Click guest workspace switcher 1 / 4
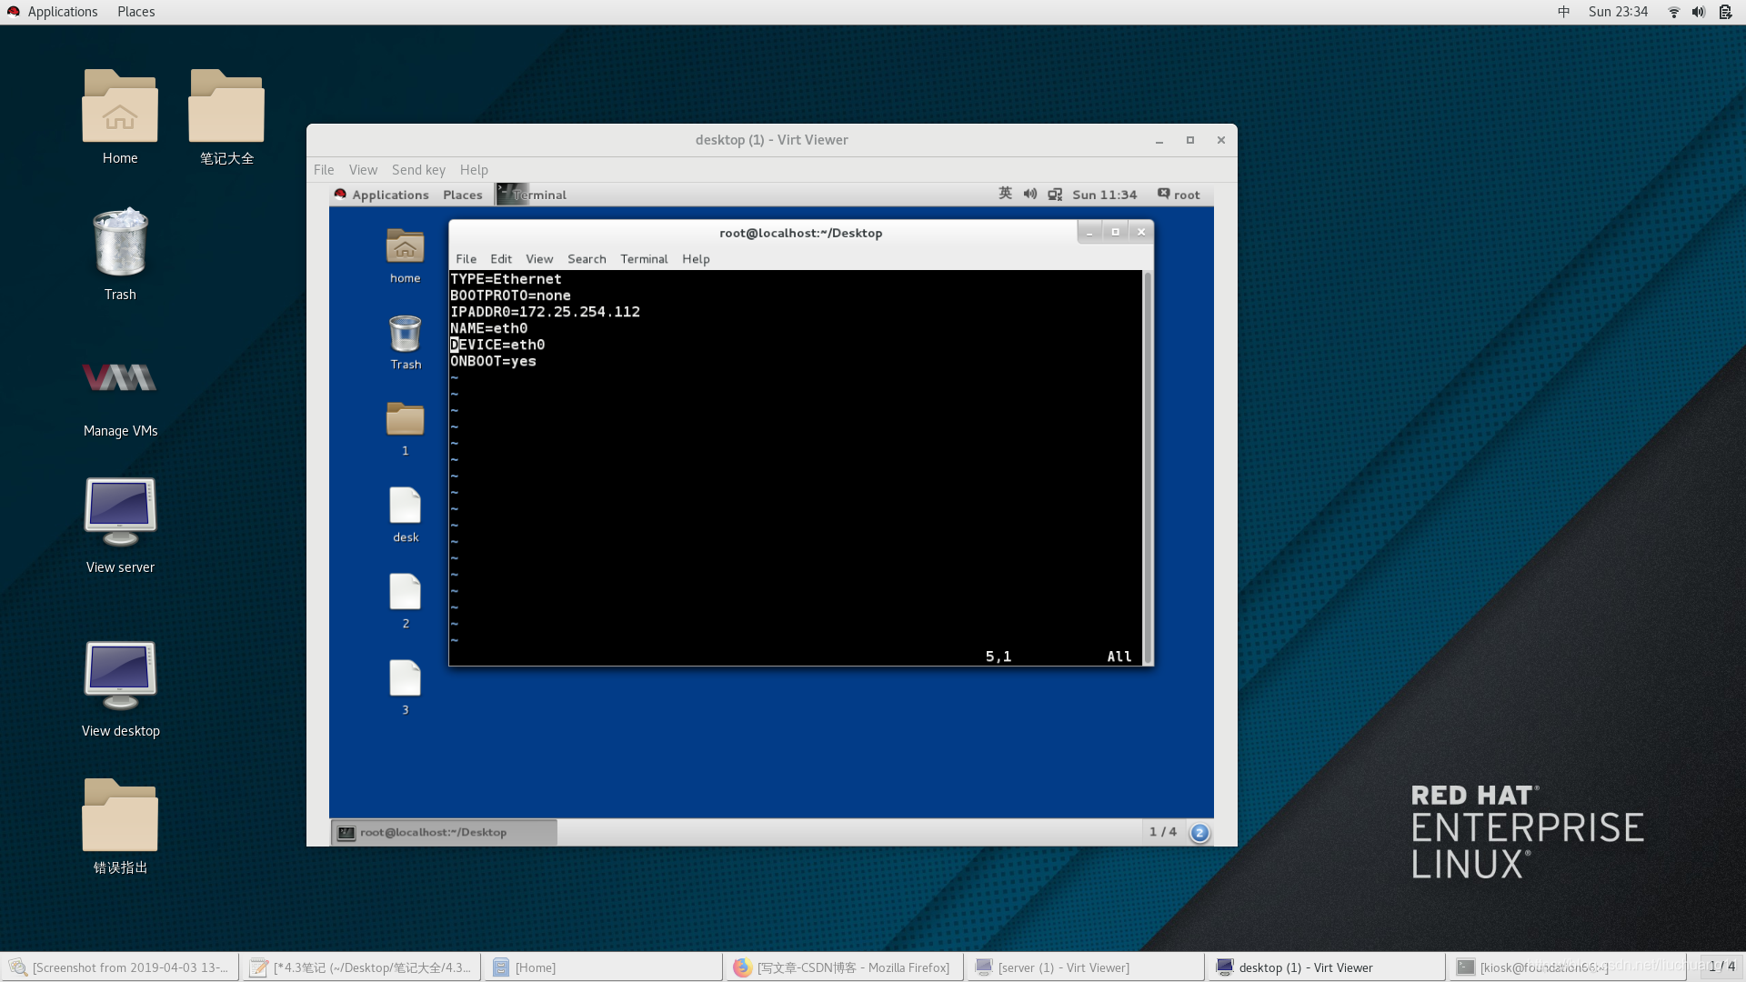 pyautogui.click(x=1162, y=832)
